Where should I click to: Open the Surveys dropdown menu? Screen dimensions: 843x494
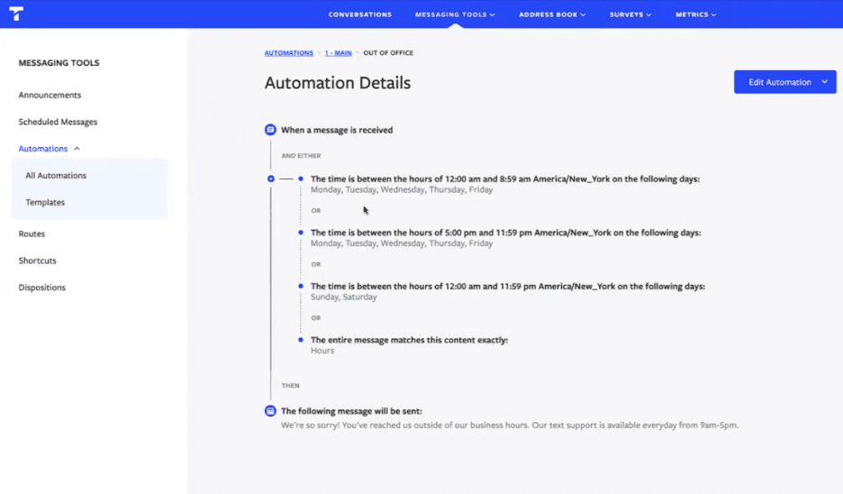[x=630, y=14]
